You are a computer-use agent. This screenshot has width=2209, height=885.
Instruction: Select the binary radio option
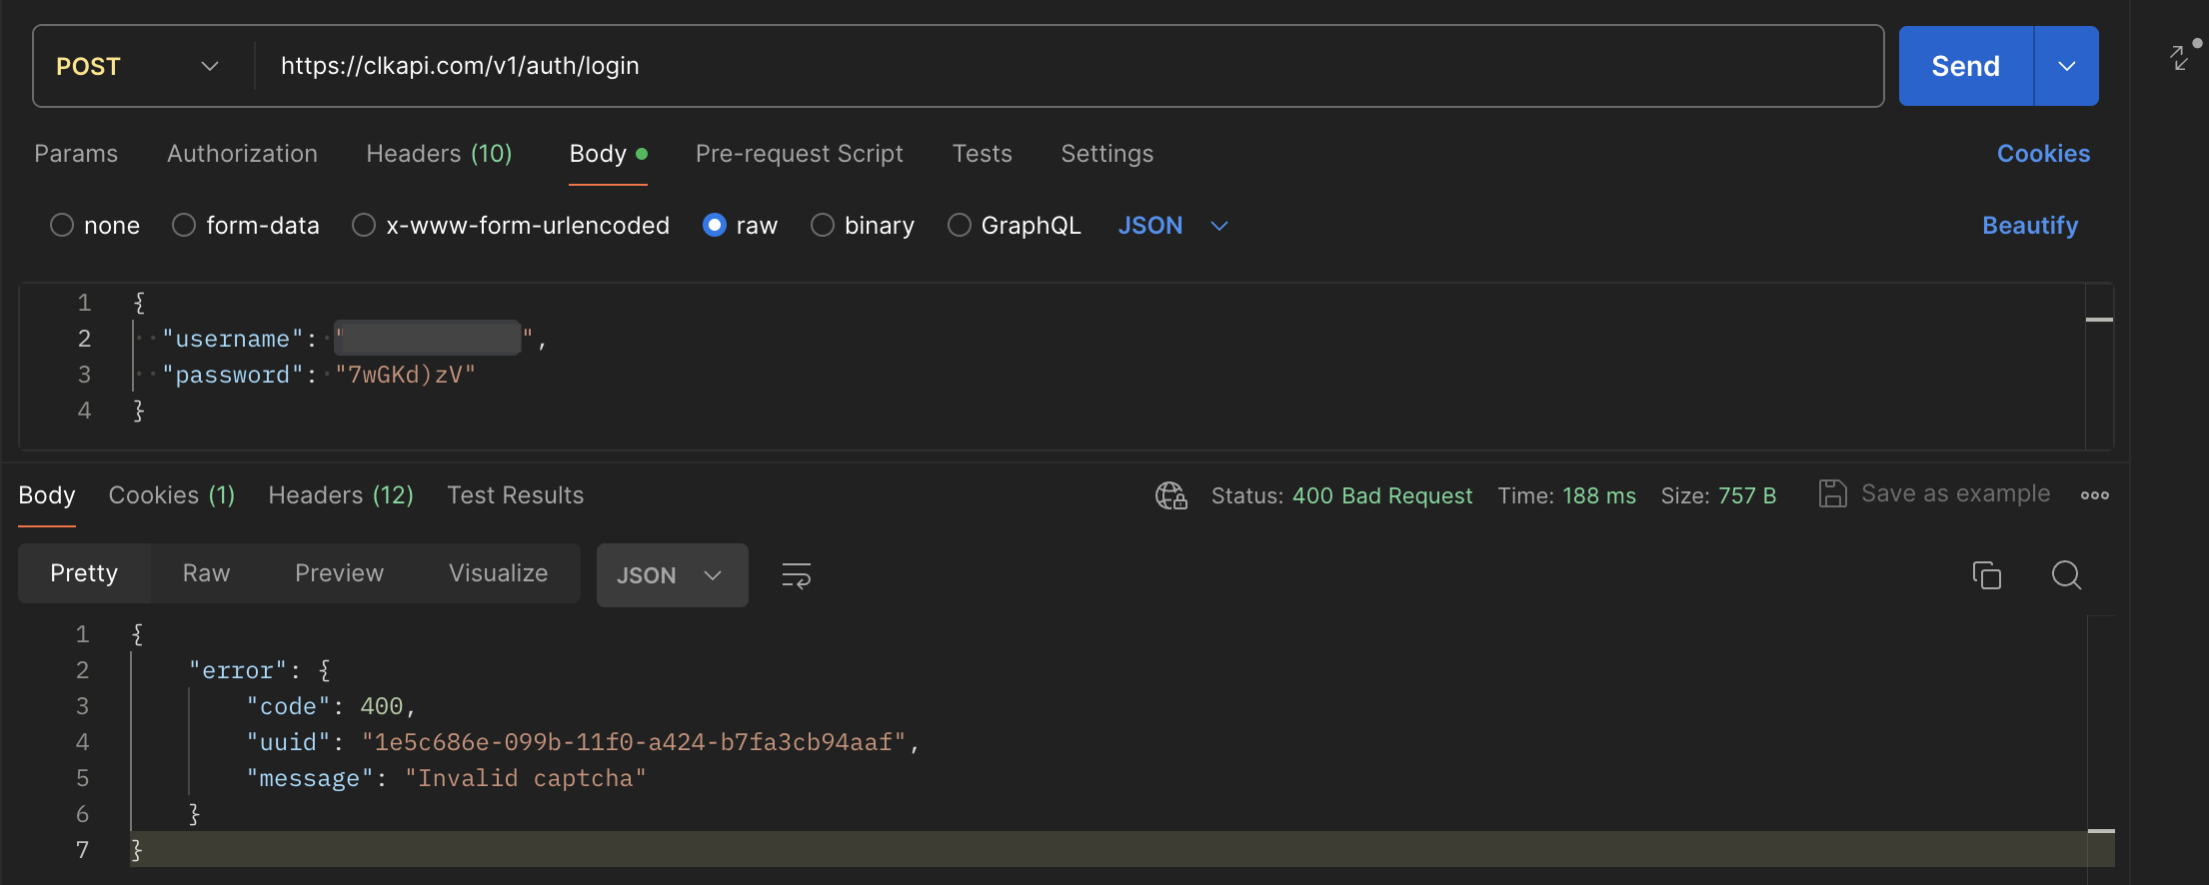[823, 225]
